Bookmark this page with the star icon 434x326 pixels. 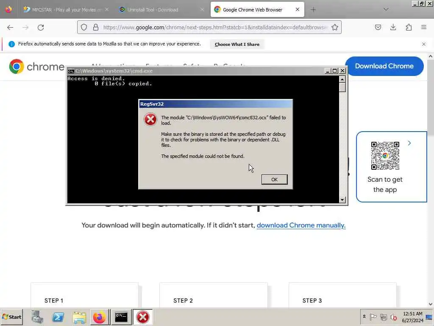pos(335,27)
